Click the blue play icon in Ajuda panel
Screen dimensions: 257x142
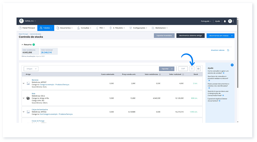pos(232,65)
